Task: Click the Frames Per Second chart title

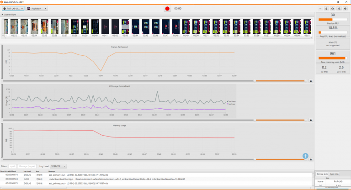Action: point(119,47)
